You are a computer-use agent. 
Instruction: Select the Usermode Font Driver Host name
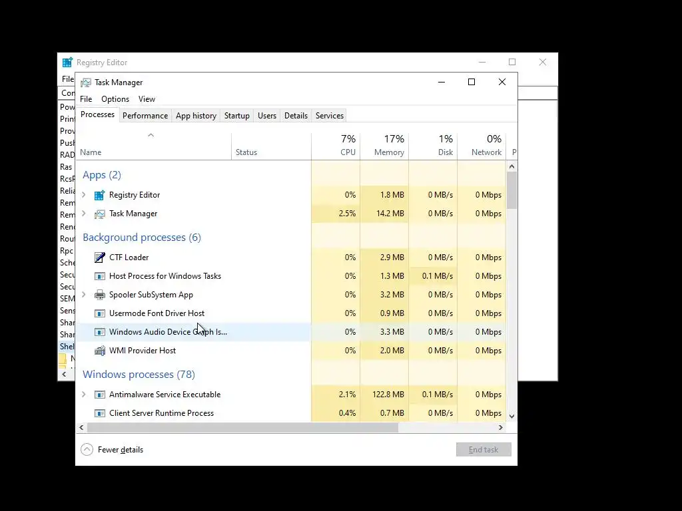[157, 313]
